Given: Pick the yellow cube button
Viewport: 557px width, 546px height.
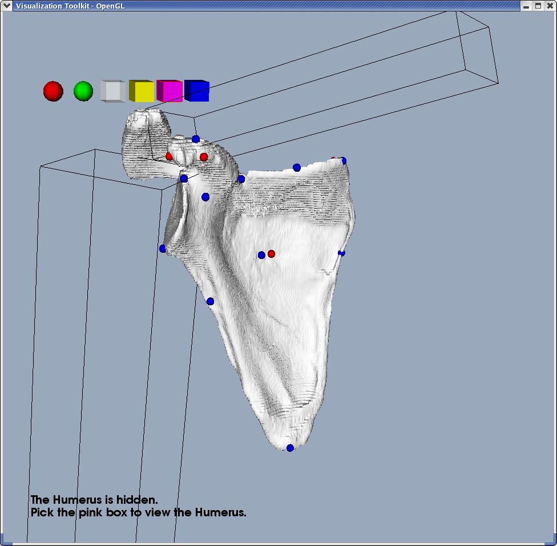Looking at the screenshot, I should click(x=142, y=91).
